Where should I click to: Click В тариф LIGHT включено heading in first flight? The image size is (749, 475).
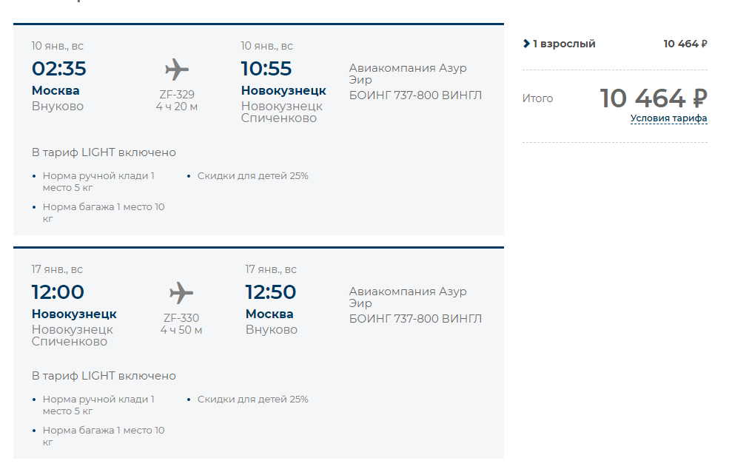[104, 152]
